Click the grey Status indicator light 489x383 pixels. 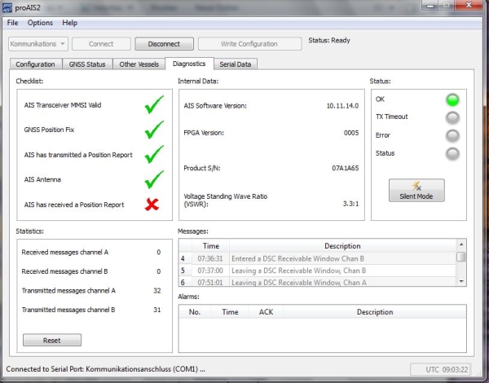(x=452, y=154)
